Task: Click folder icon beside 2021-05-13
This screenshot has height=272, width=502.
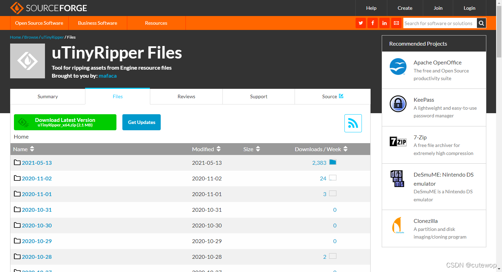Action: 17,162
